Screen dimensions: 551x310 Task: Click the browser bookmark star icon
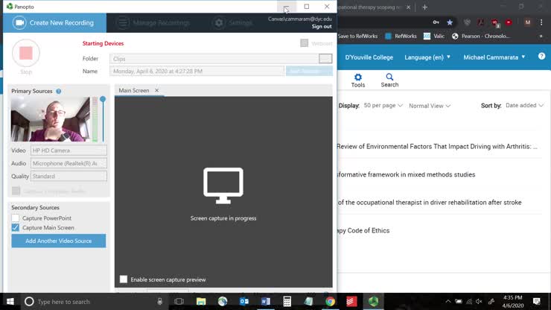click(450, 22)
